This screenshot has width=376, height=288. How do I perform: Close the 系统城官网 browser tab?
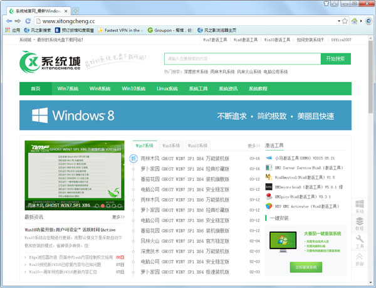coord(66,11)
